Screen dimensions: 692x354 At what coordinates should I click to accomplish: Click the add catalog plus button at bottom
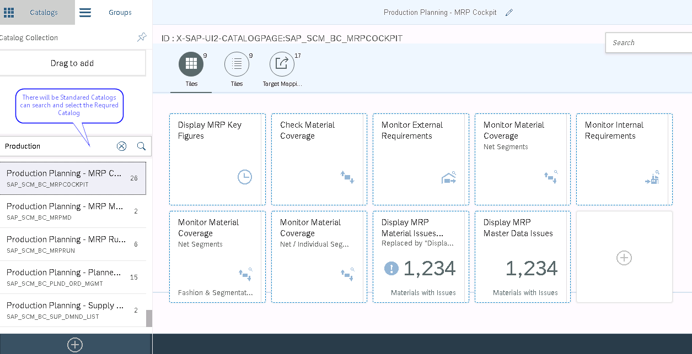75,345
